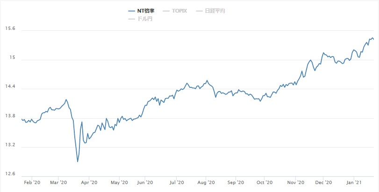Click the 12.6 y-axis value label

click(x=10, y=174)
